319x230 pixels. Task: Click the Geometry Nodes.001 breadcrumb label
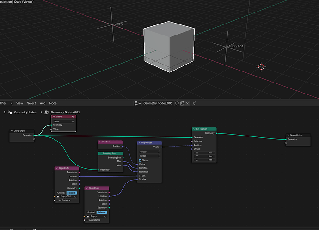(x=65, y=112)
